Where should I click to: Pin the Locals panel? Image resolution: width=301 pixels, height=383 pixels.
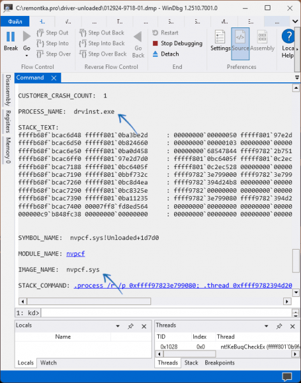click(131, 326)
